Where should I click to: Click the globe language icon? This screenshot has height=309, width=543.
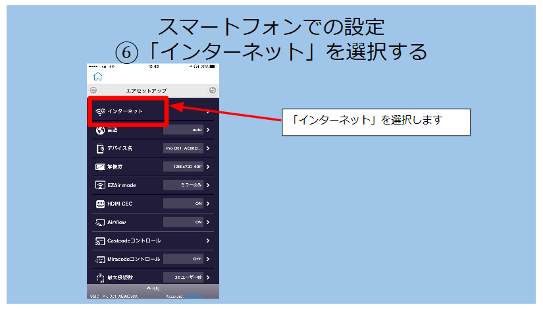(x=100, y=130)
